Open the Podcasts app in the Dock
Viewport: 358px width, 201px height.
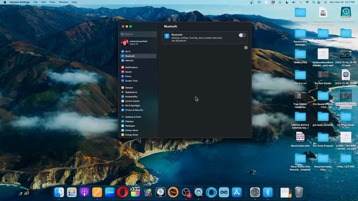click(84, 192)
